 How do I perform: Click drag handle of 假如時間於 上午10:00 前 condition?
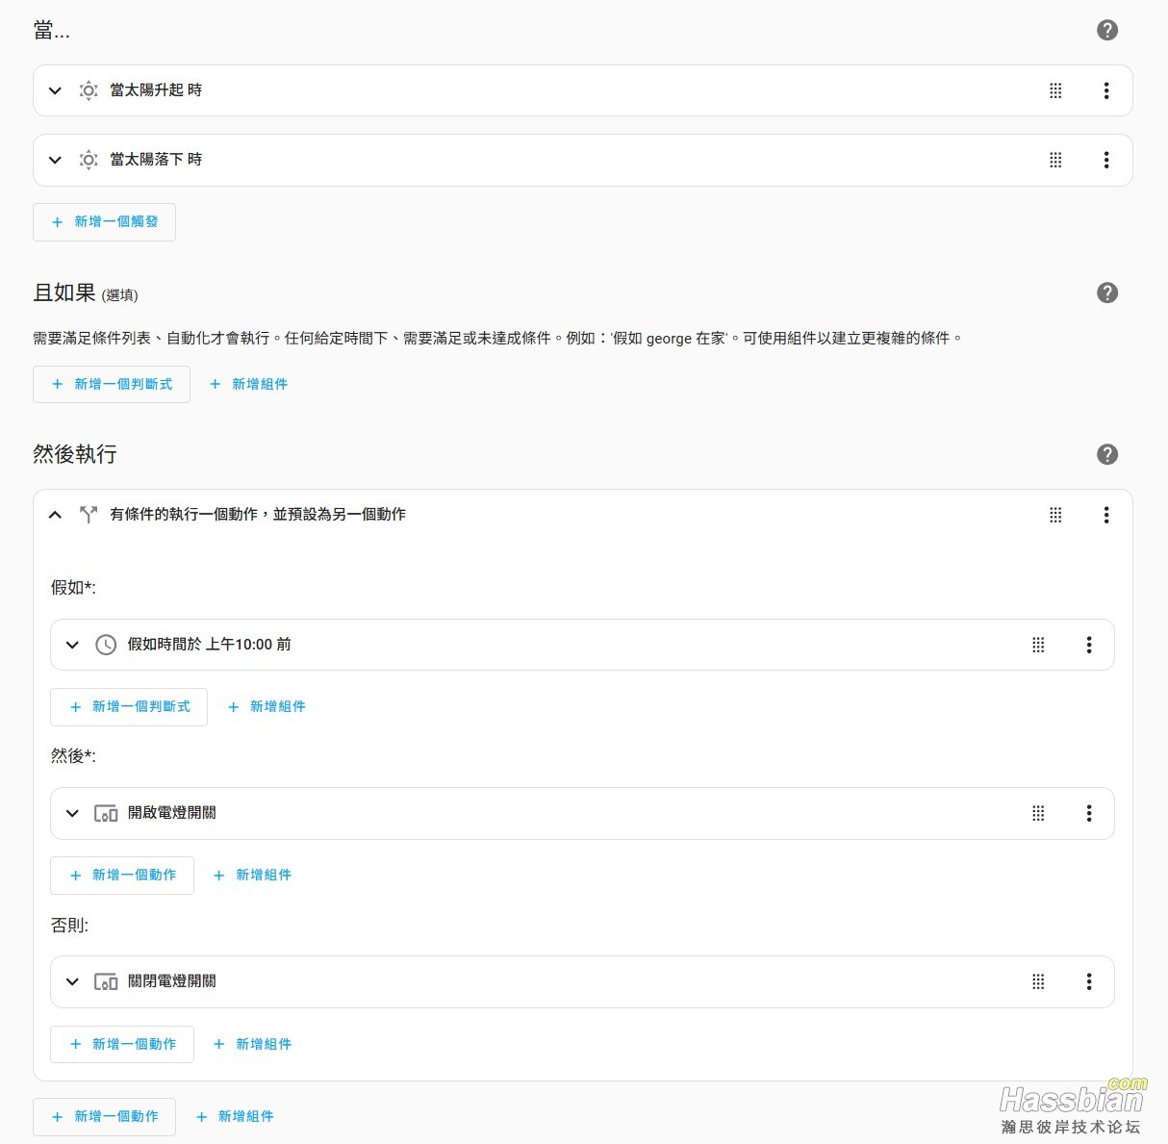tap(1038, 645)
